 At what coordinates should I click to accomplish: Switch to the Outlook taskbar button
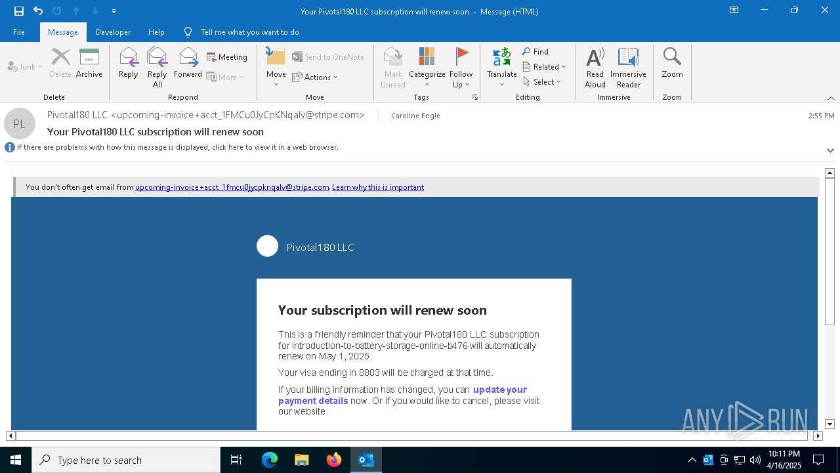click(x=366, y=460)
